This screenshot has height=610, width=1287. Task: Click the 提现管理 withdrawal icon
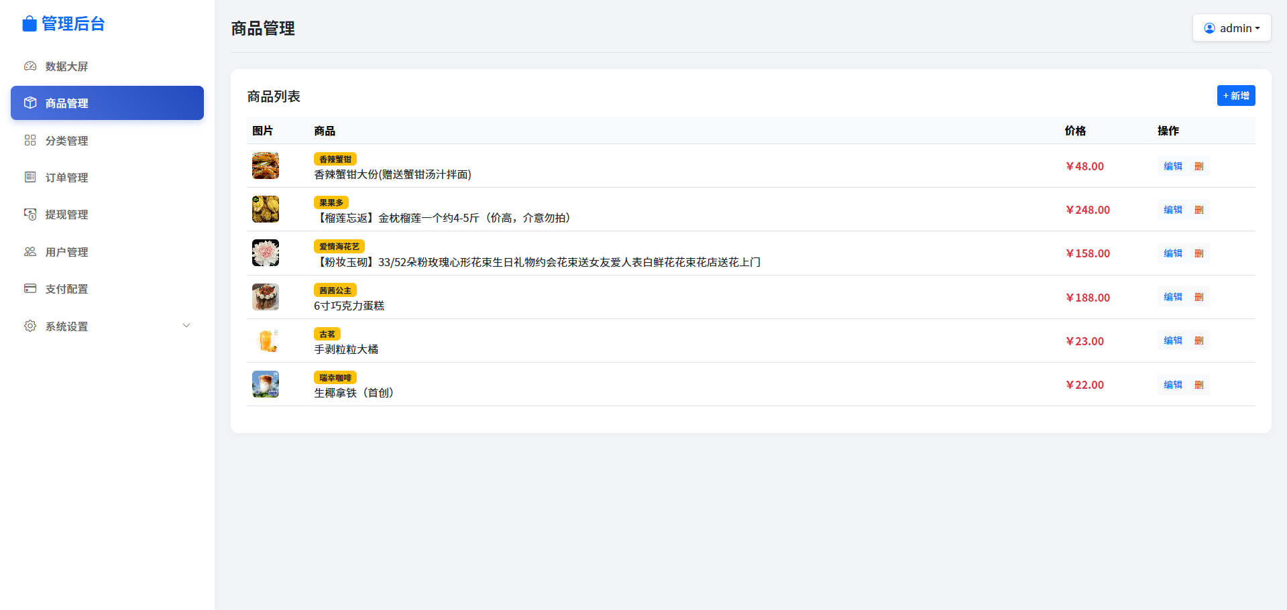click(30, 215)
